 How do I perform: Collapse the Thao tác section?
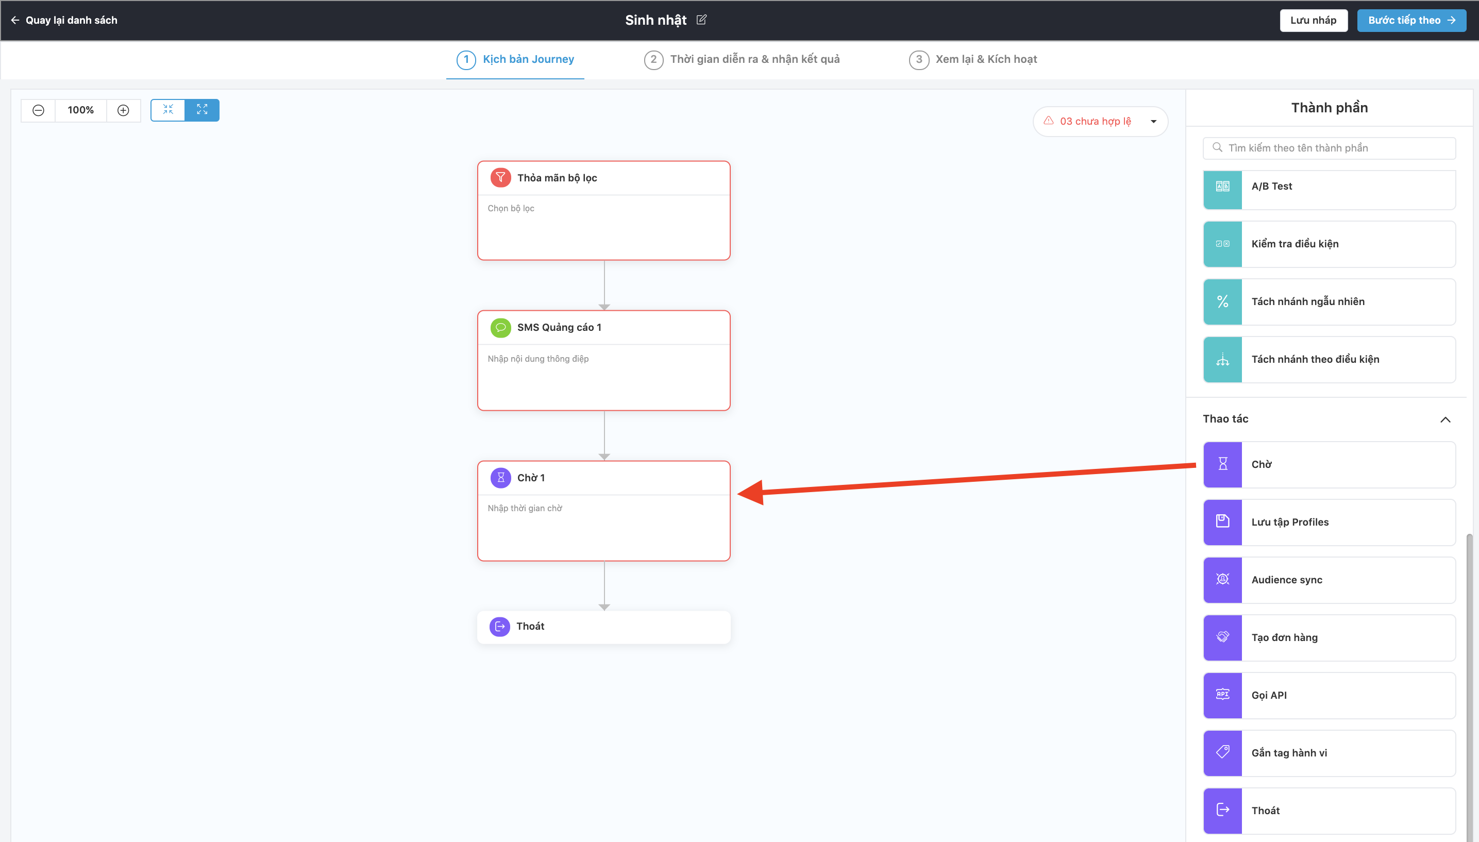coord(1445,419)
